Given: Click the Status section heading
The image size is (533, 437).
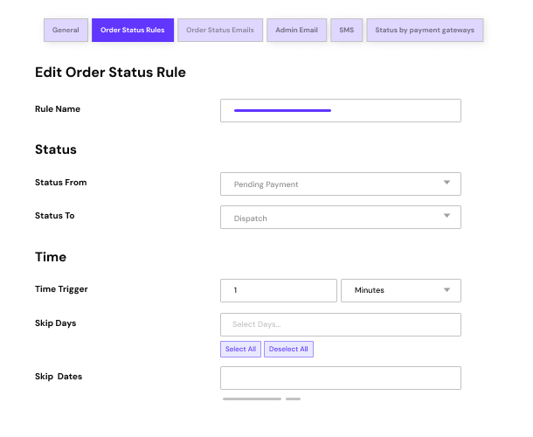Looking at the screenshot, I should [56, 149].
